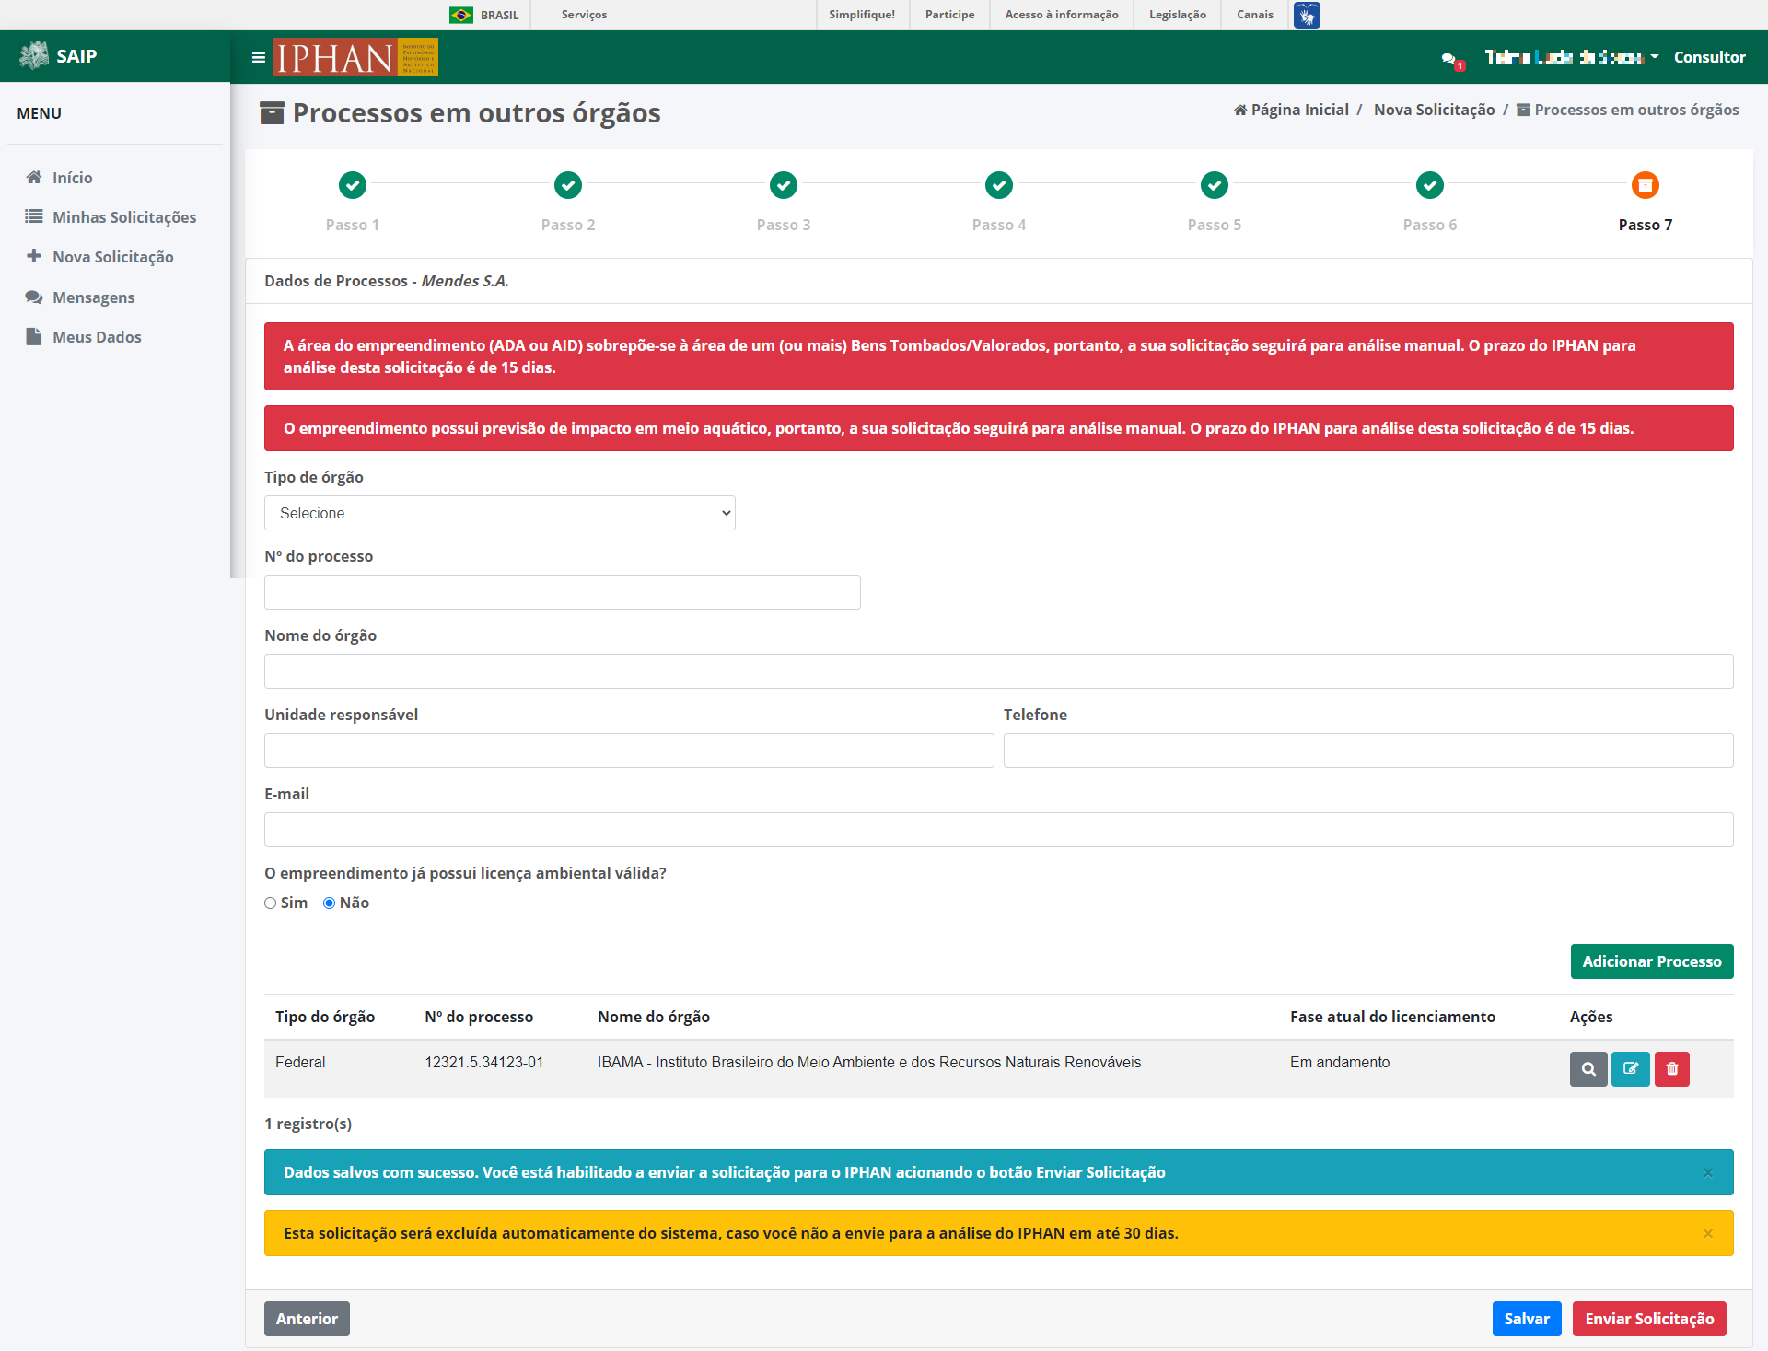Click the IBAMA organ name cell
This screenshot has height=1351, width=1768.
point(869,1063)
